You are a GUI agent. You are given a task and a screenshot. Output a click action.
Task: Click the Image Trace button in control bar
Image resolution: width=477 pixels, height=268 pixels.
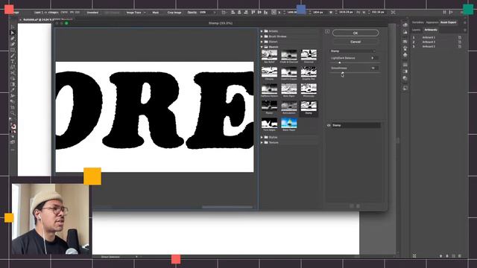[133, 13]
